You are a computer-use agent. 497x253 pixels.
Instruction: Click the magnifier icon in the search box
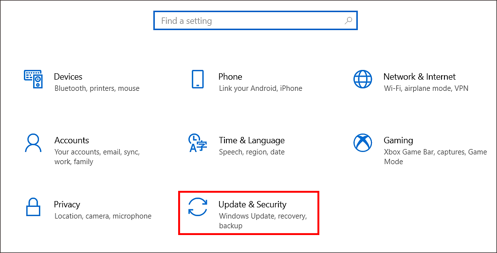[348, 21]
